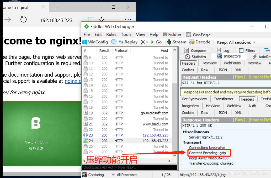Click the favorites star icon in browser
This screenshot has width=271, height=178.
[101, 19]
